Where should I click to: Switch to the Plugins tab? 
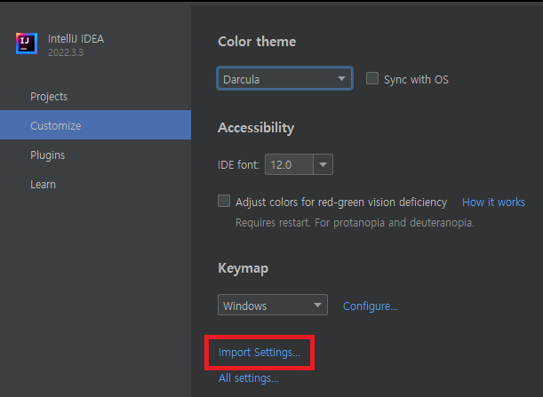pyautogui.click(x=47, y=155)
